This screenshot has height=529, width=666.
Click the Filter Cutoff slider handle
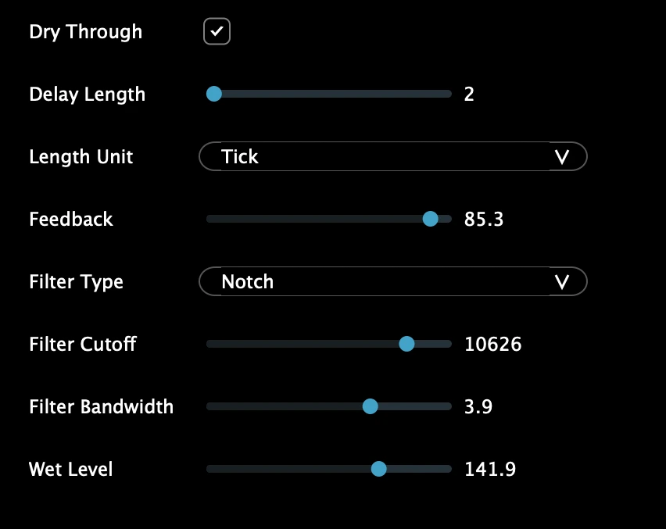[x=406, y=344]
